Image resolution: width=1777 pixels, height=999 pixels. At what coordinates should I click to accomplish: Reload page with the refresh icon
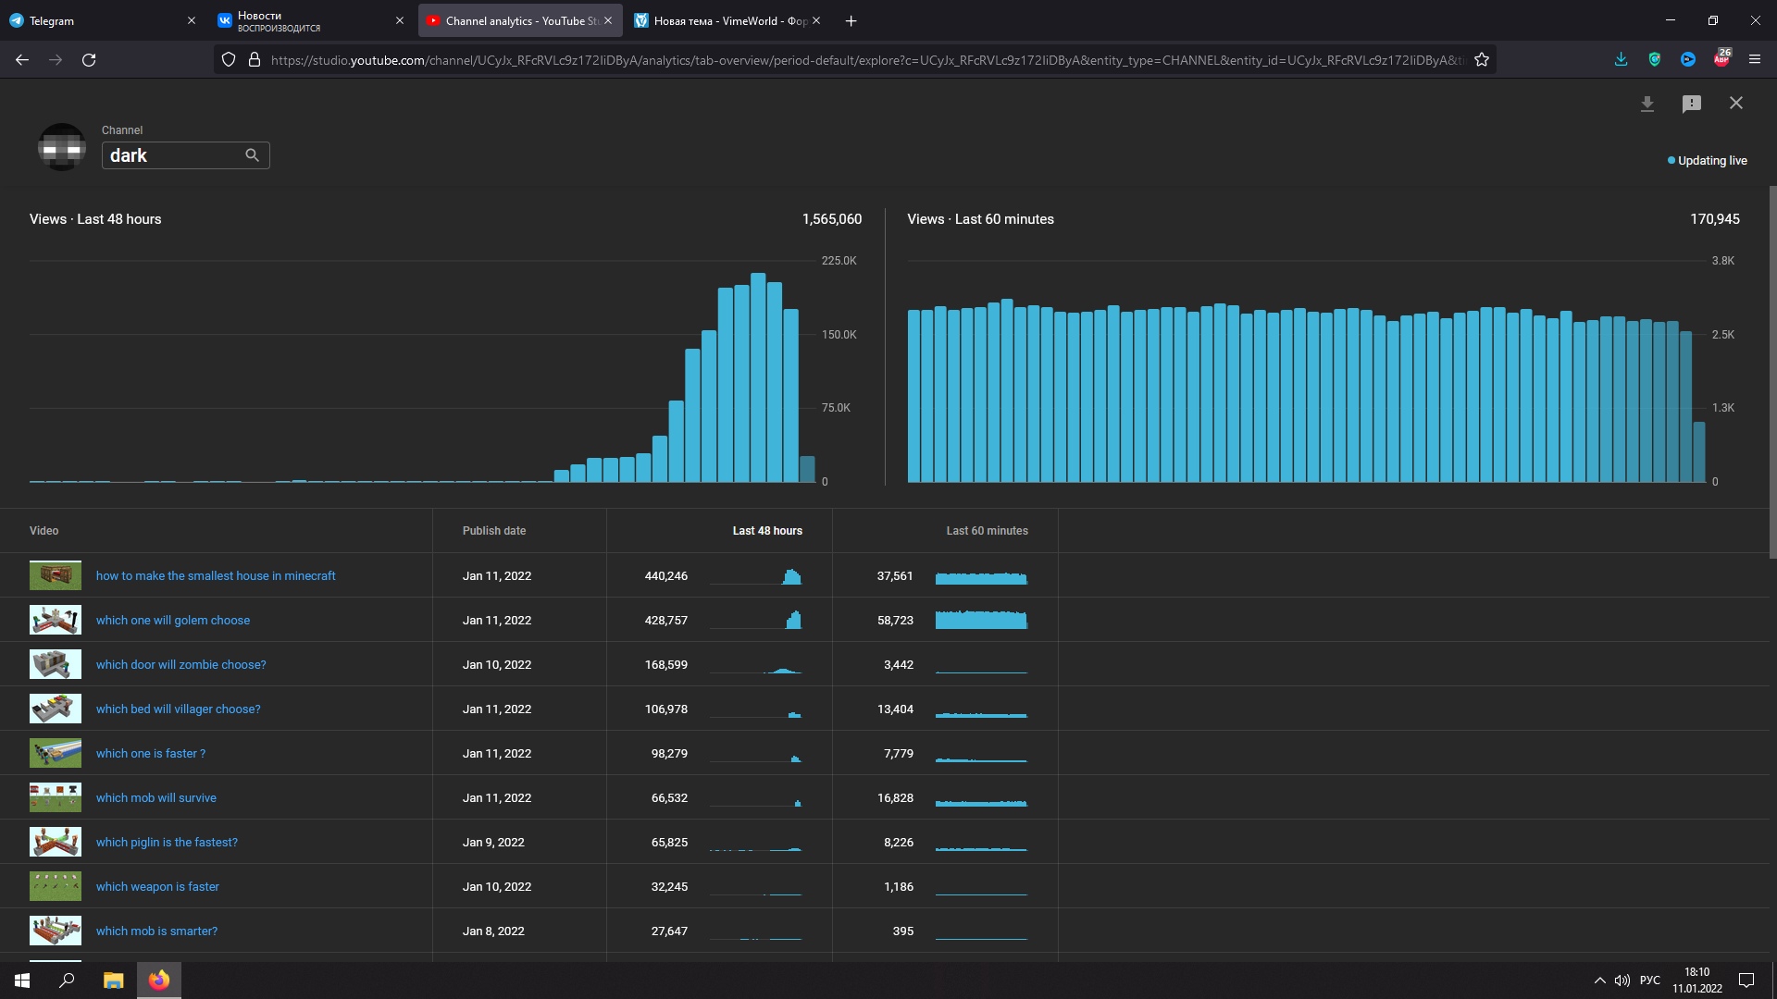point(89,60)
